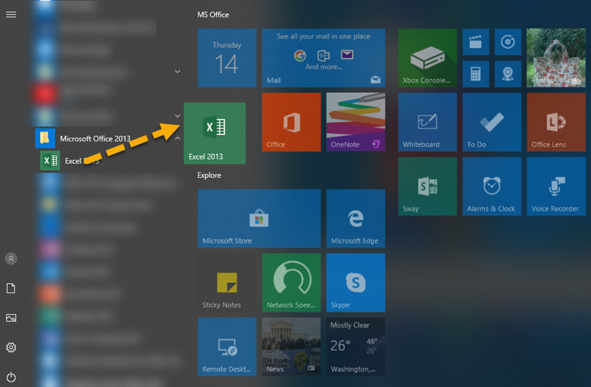Open the Camera small tile
The height and width of the screenshot is (387, 591).
pos(508,74)
